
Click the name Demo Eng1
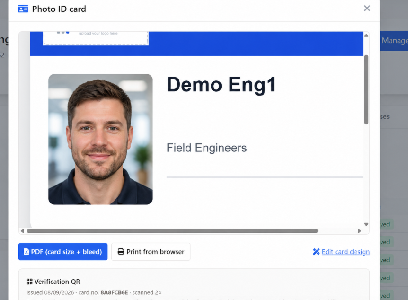click(221, 85)
